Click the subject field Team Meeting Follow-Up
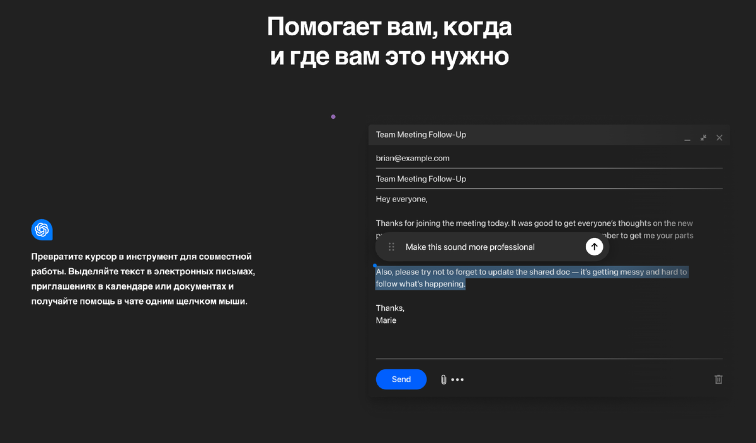The image size is (756, 443). click(x=549, y=179)
